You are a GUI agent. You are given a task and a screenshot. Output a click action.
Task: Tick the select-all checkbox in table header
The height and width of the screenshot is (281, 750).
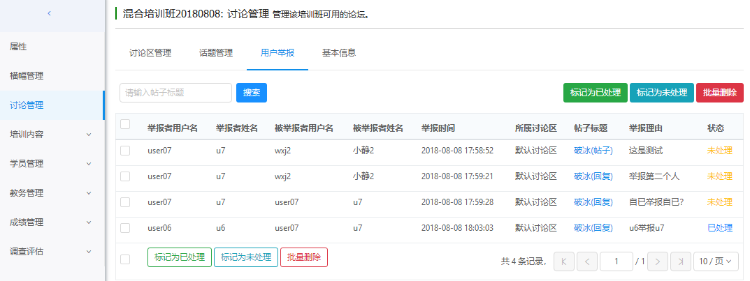click(126, 125)
